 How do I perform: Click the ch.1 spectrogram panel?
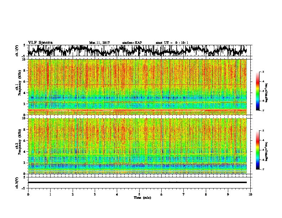pos(137,87)
